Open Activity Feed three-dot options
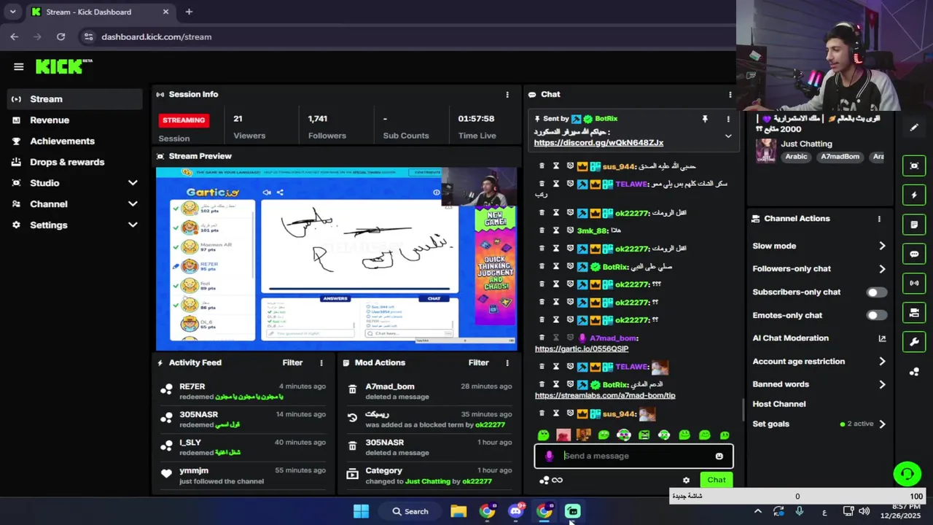 (x=321, y=362)
